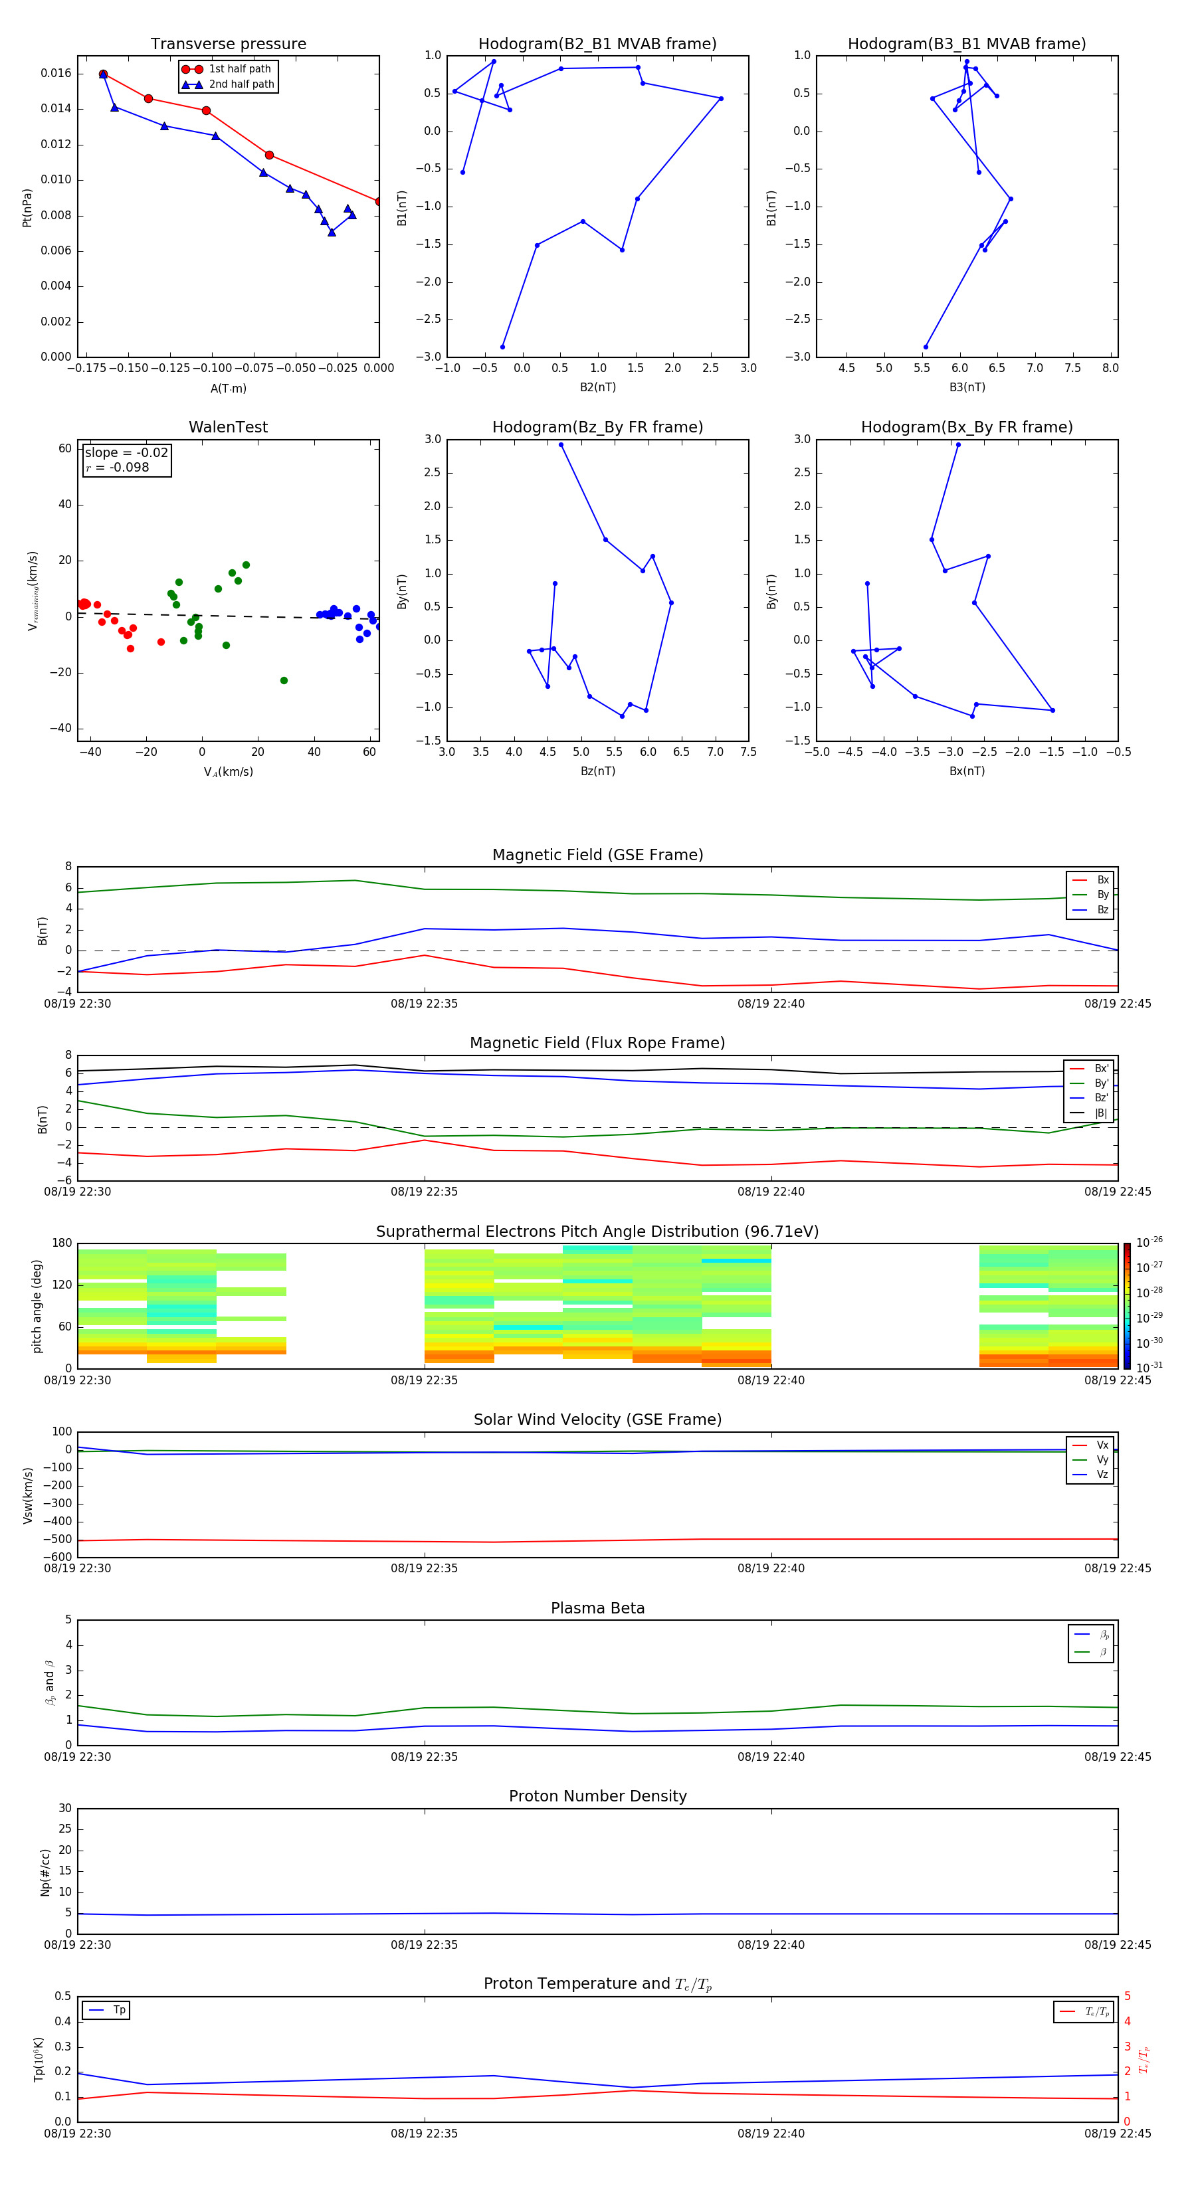The height and width of the screenshot is (2192, 1196).
Task: Click the lowest data point in B2_B1 hodogram
Action: click(502, 346)
